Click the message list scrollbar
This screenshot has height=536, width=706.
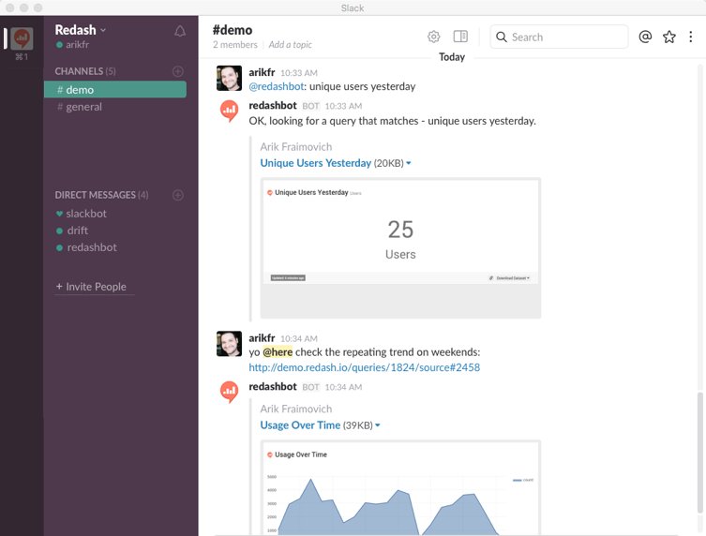[x=700, y=453]
